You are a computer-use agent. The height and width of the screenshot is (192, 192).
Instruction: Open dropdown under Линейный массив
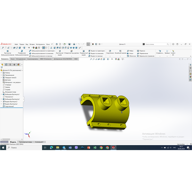pos(120,56)
